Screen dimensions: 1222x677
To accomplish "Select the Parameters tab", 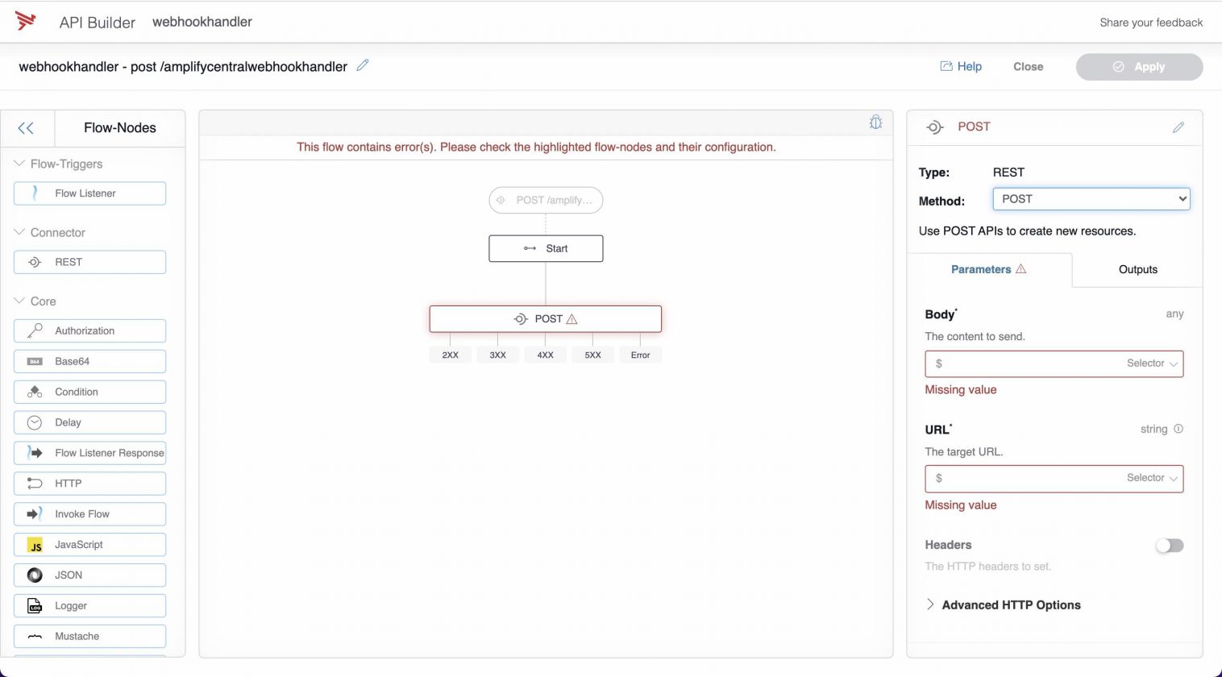I will pos(982,269).
